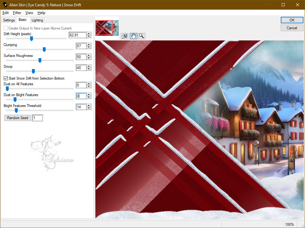Click the Dust on All Features slider handle

(7, 89)
